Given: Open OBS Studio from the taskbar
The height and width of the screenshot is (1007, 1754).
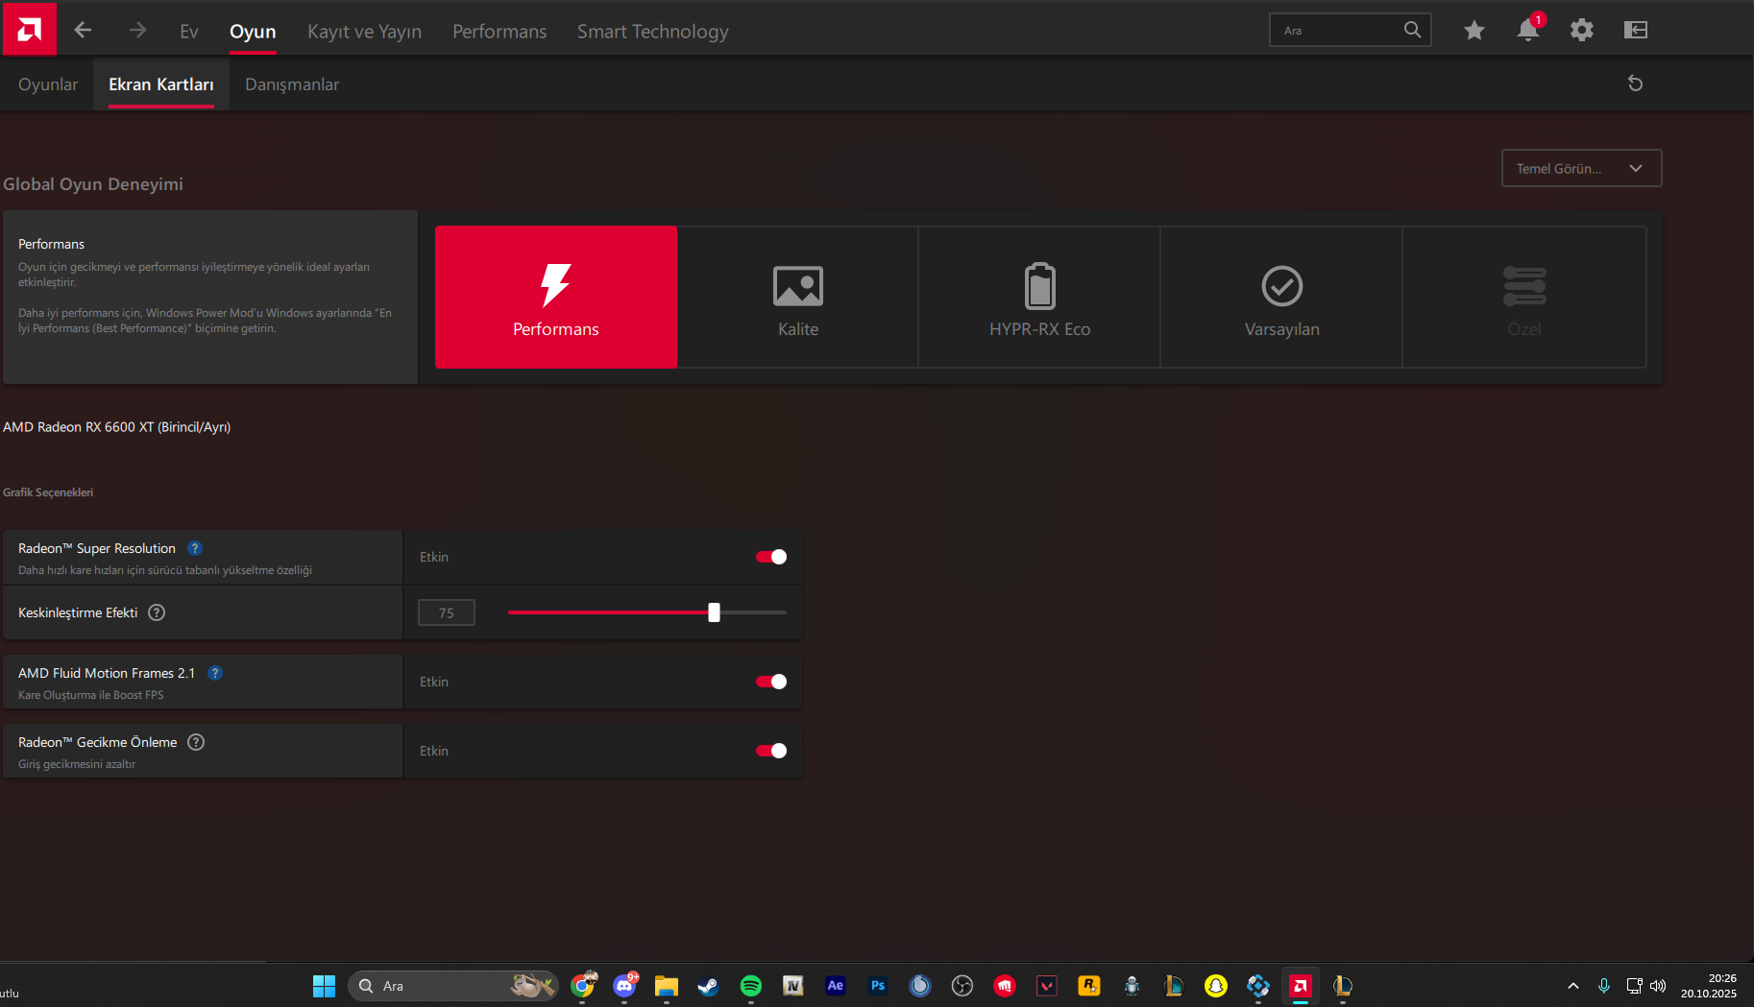Looking at the screenshot, I should click(x=962, y=986).
